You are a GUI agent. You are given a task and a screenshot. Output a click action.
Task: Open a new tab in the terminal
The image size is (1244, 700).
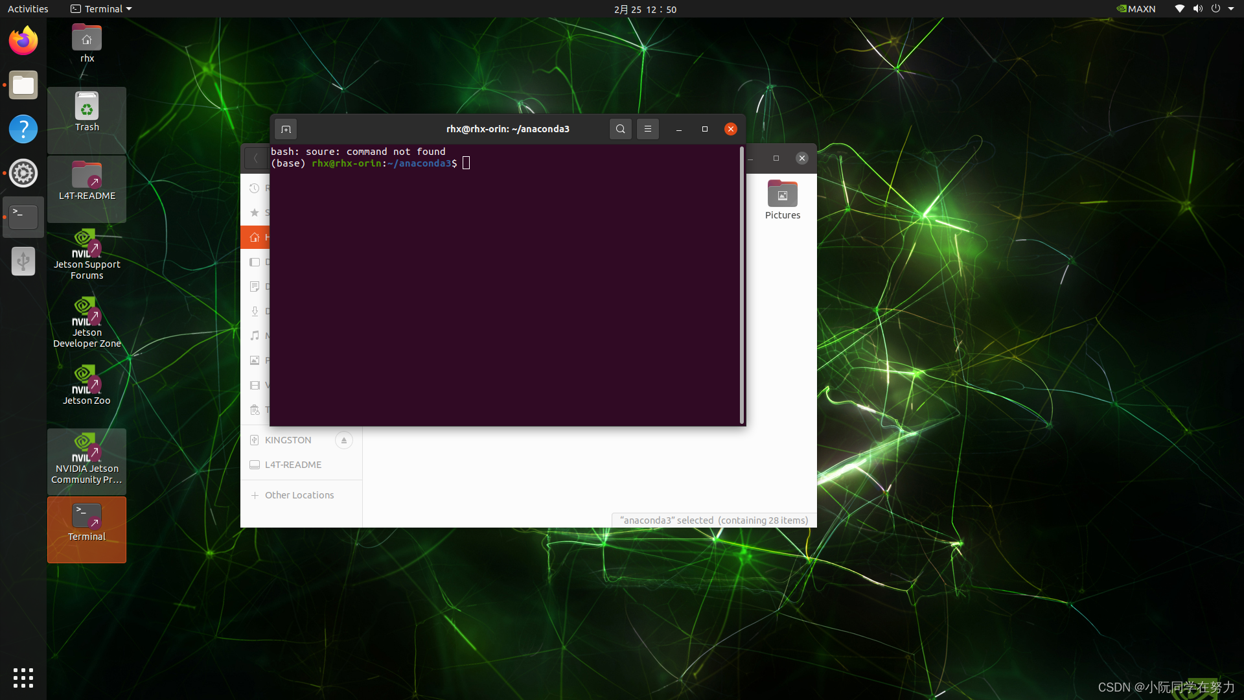[286, 129]
